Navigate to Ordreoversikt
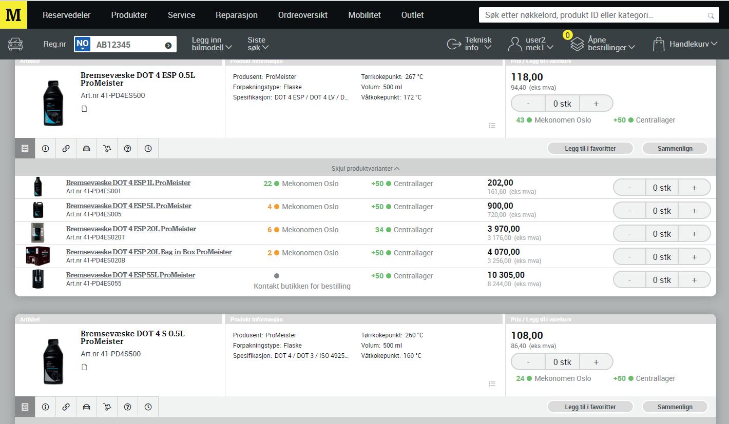Screen dimensions: 729x424 coord(303,15)
